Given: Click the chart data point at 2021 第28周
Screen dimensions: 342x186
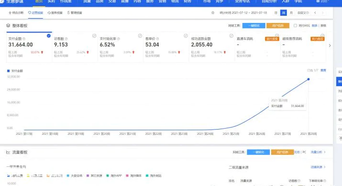Looking at the screenshot, I should coord(308,79).
